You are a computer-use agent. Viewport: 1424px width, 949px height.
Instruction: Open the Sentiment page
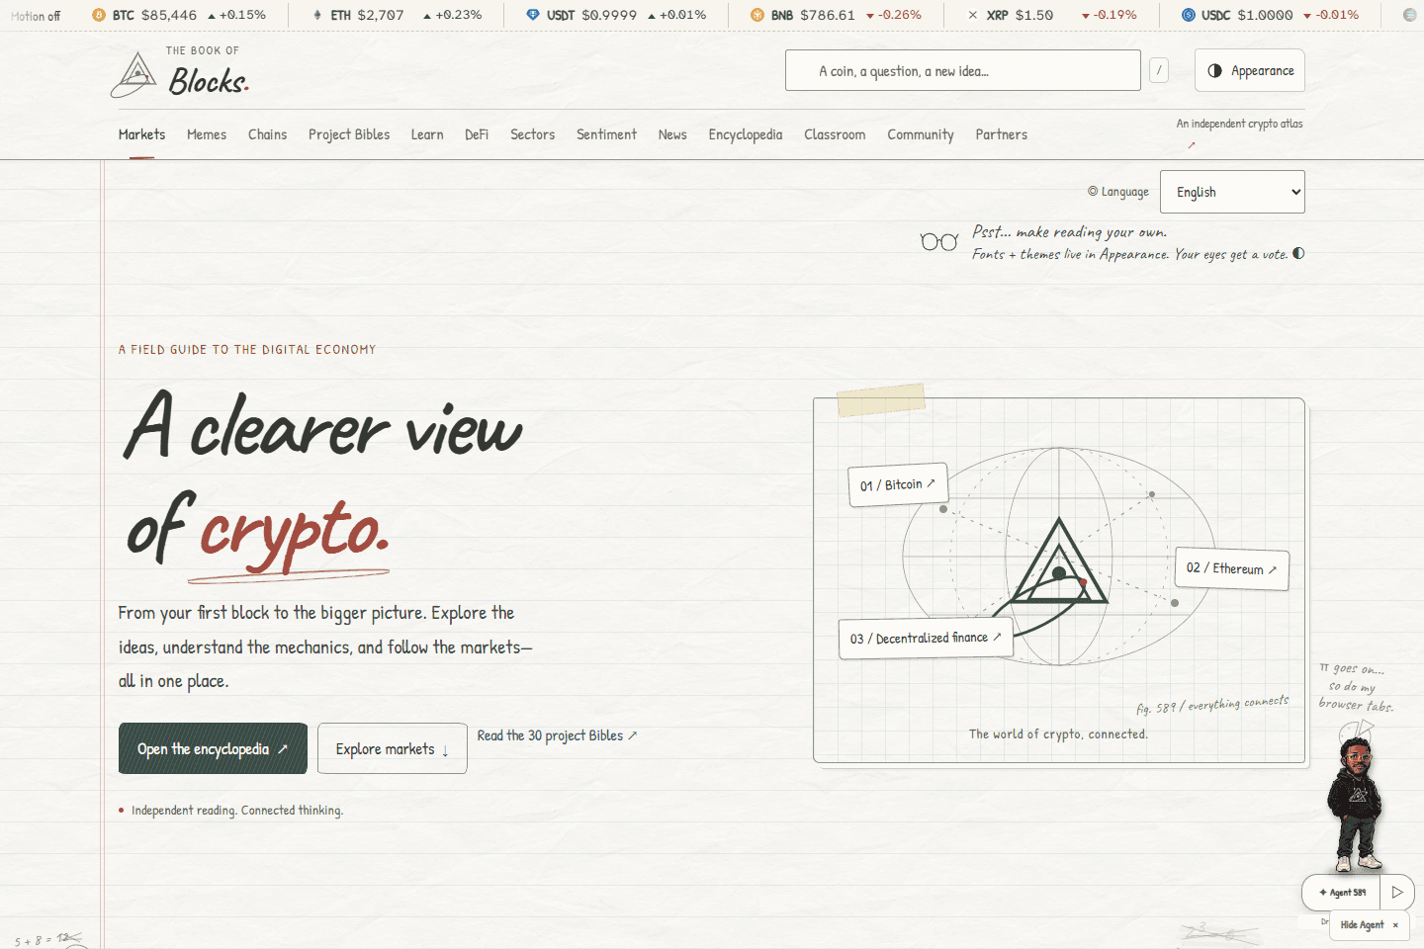point(606,134)
